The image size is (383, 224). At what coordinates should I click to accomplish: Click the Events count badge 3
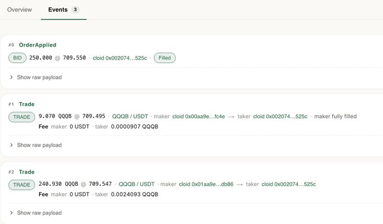[75, 10]
